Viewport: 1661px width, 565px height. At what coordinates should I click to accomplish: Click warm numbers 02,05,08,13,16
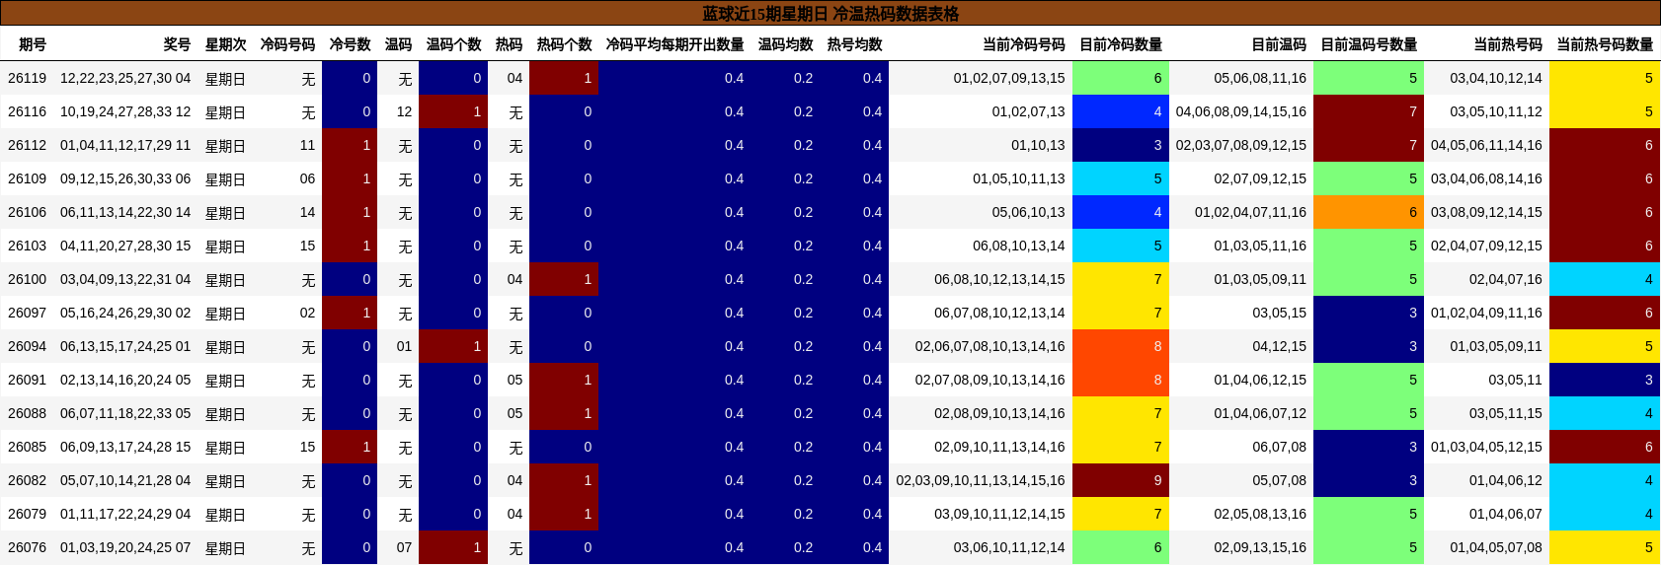(1260, 514)
